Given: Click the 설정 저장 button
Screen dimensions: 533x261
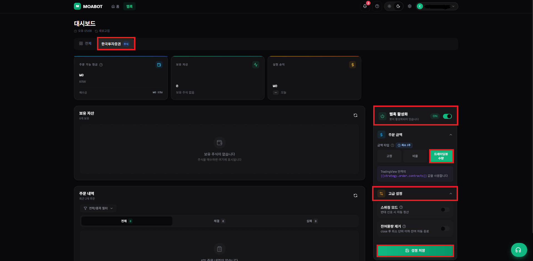Looking at the screenshot, I should (415, 250).
